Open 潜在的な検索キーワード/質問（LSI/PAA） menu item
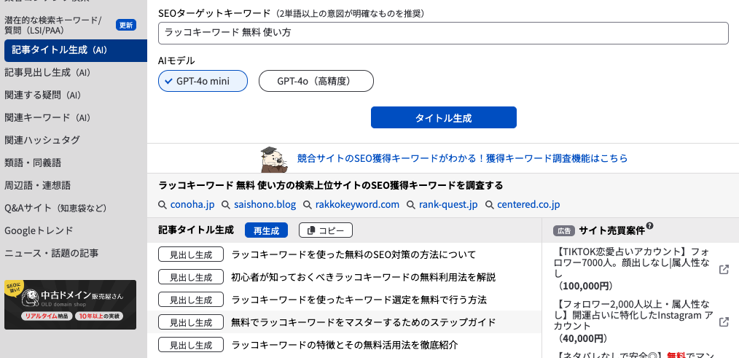This screenshot has height=358, width=739. point(52,26)
